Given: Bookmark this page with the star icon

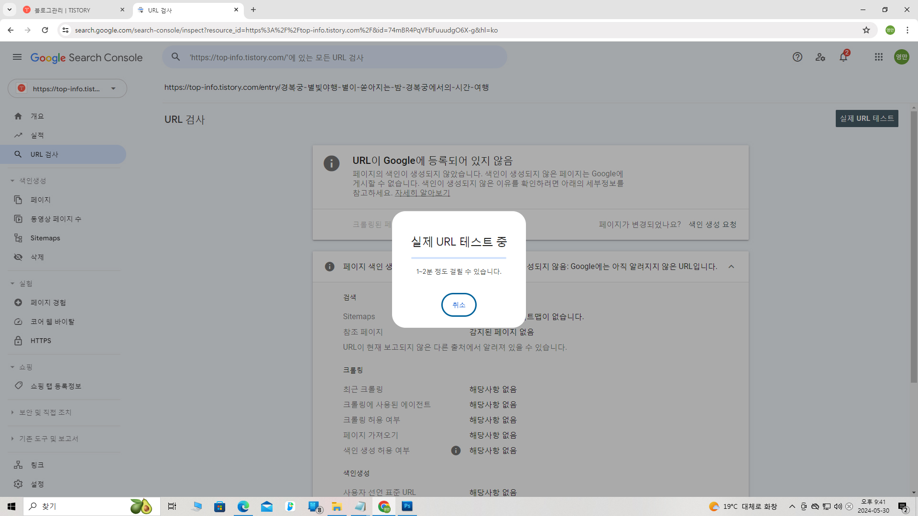Looking at the screenshot, I should [866, 30].
